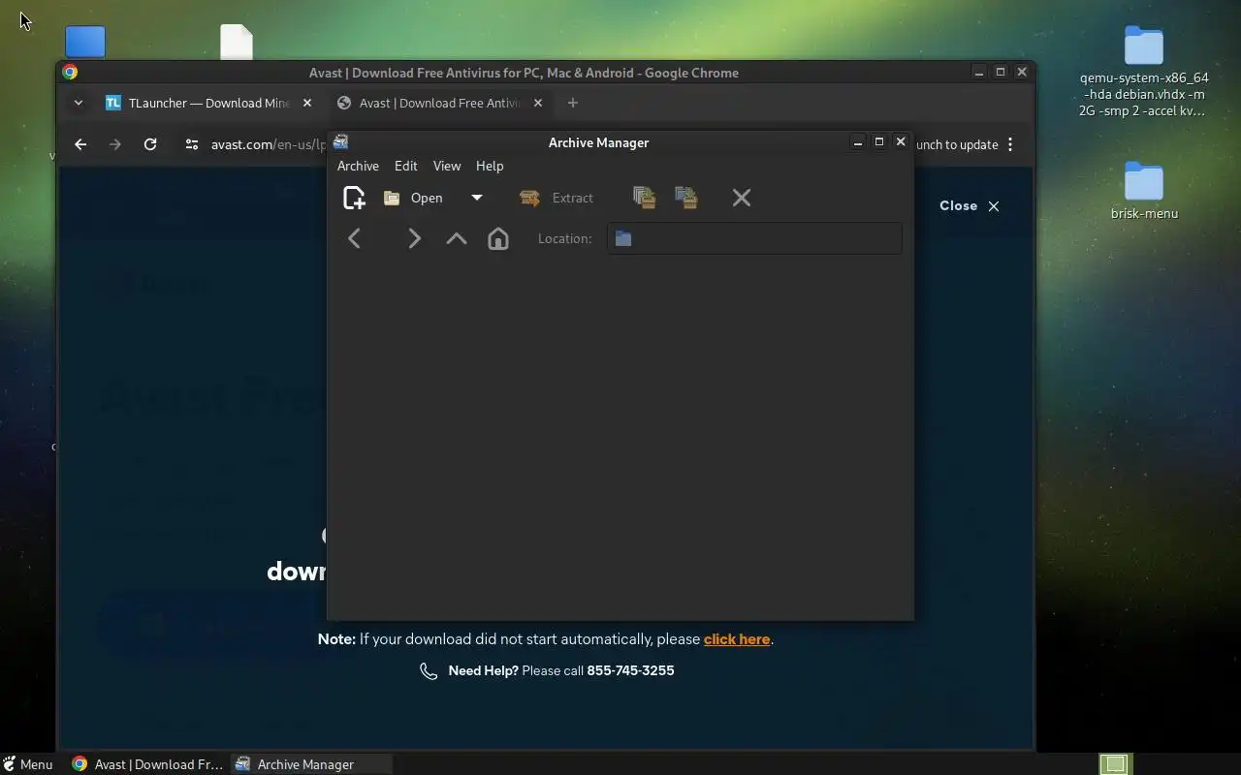This screenshot has width=1241, height=775.
Task: Select the qemu-system-x86_64 desktop folder
Action: click(x=1144, y=72)
